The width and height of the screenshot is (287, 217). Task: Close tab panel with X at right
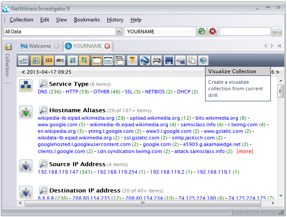click(279, 46)
